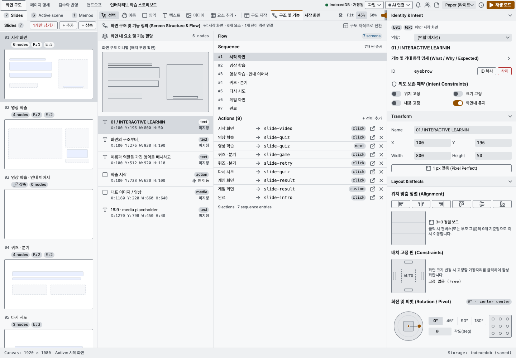Viewport: 516px width, 358px height.
Task: Check the 학습 시작 node checkbox
Action: point(105,175)
